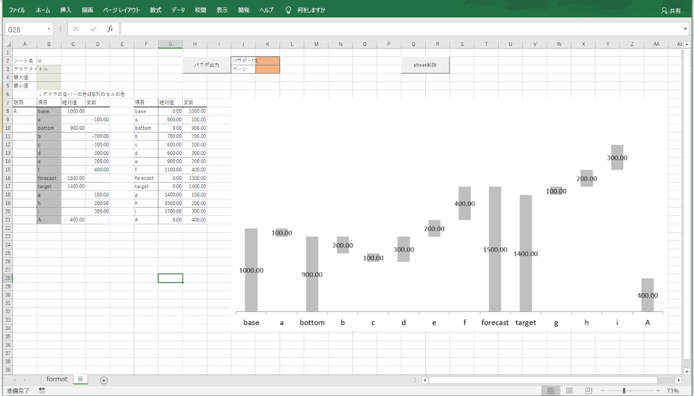Screen dimensions: 694x396
Task: Click the target bar labeled 1400.00
Action: click(x=526, y=253)
